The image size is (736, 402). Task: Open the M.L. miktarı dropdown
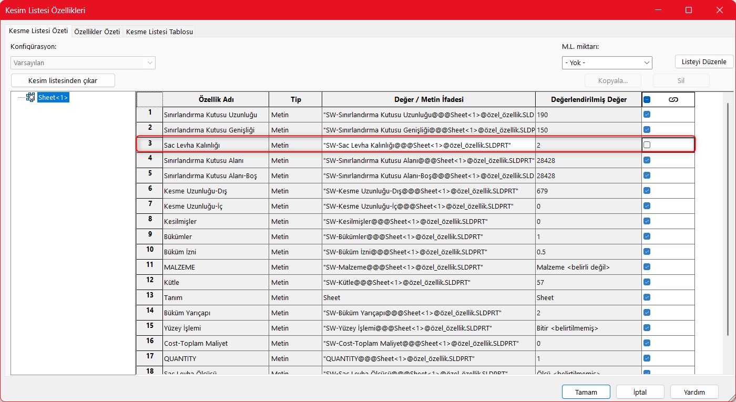click(x=607, y=63)
